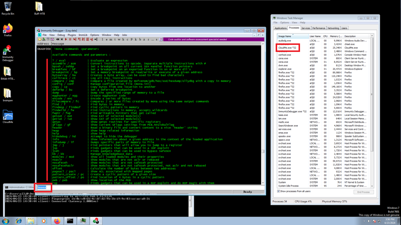Screen dimensions: 401x225
Task: Select CloudMe.exe *32 process row
Action: click(324, 48)
